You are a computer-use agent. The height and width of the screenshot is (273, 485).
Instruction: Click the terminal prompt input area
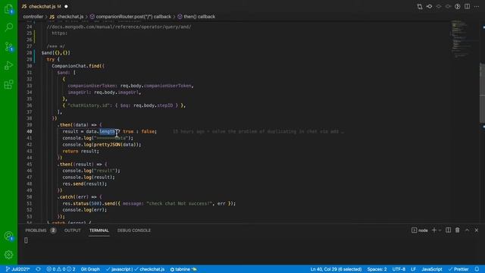click(x=26, y=240)
